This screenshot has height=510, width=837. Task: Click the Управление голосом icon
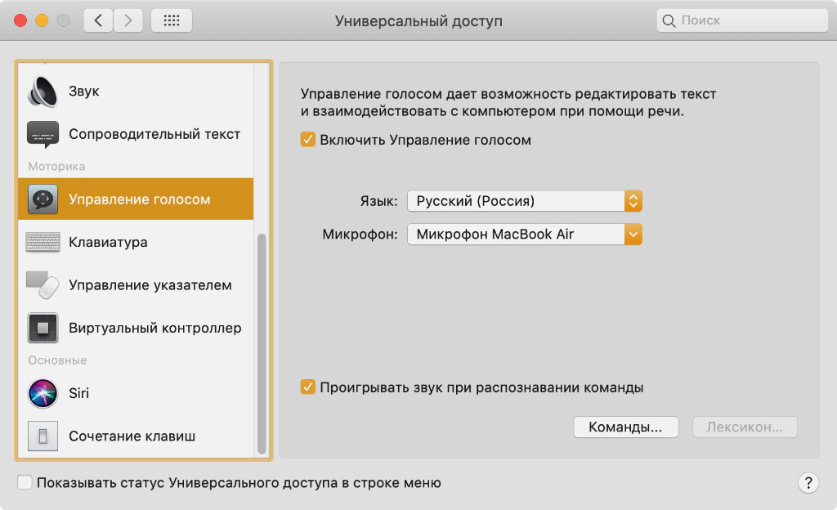pos(43,199)
